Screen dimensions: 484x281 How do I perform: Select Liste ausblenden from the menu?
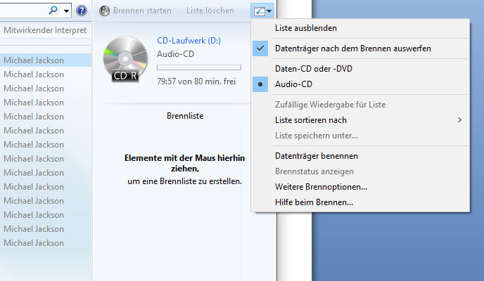point(305,28)
